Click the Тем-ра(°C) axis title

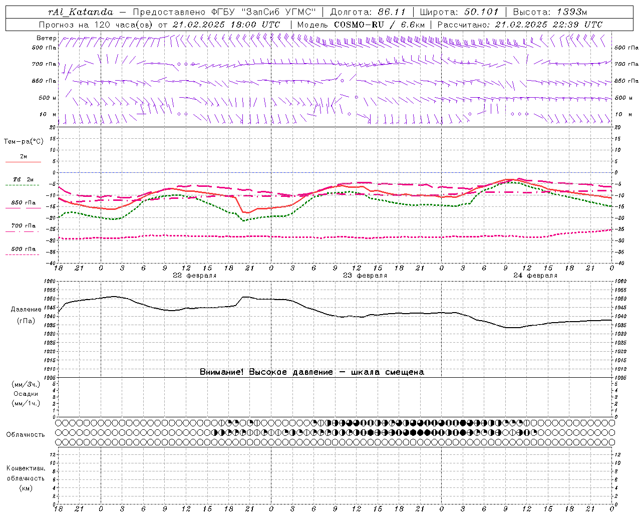click(24, 142)
